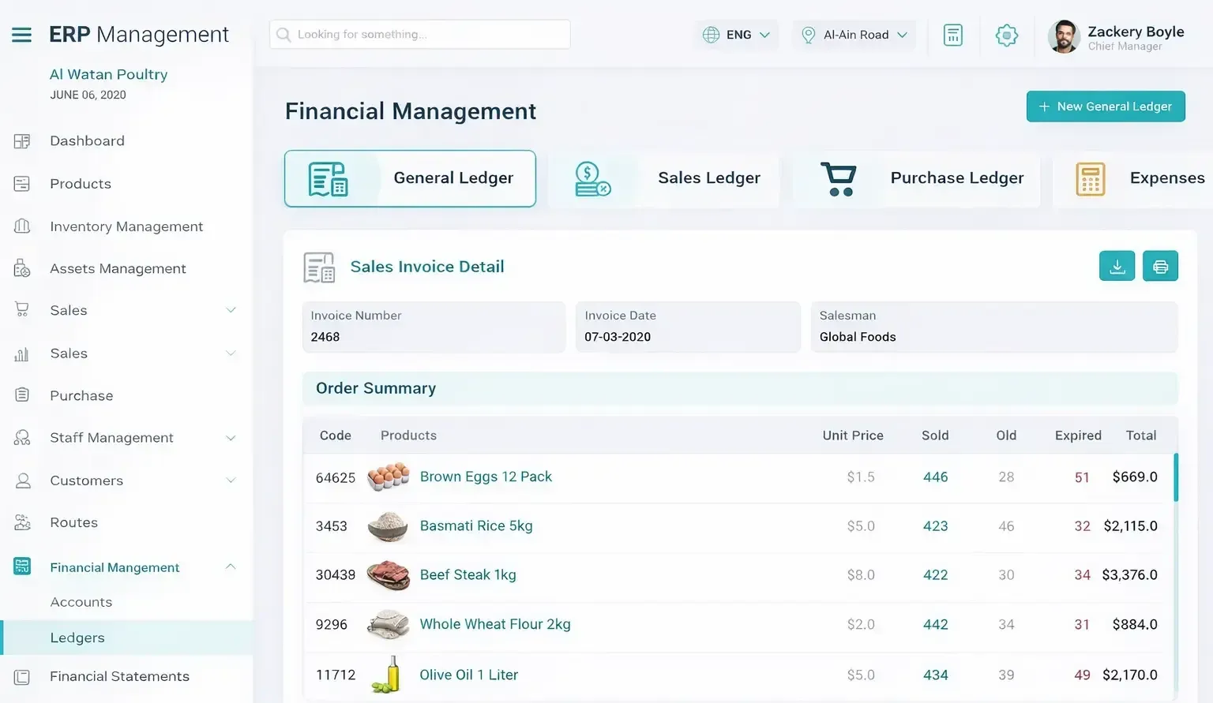Switch to the Sales Ledger tab
The height and width of the screenshot is (703, 1213).
coord(664,178)
